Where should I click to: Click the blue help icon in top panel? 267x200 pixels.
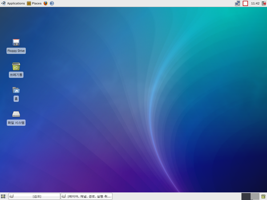(52, 3)
